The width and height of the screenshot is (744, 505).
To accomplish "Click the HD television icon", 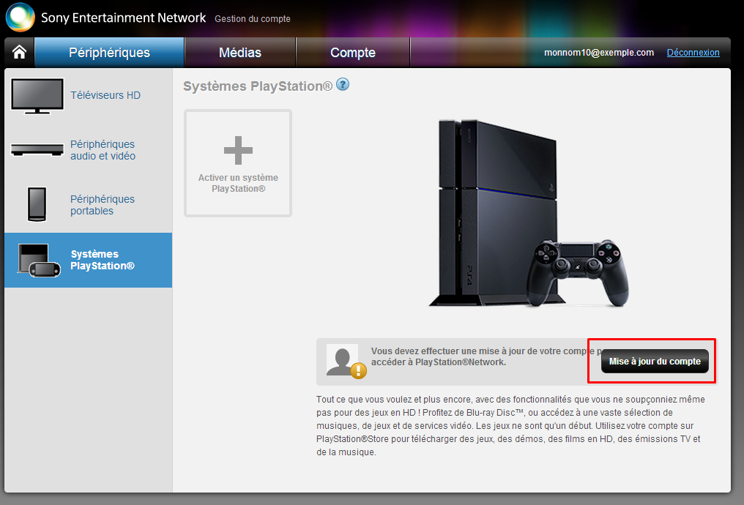I will 37,96.
